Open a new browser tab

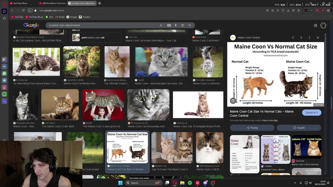(99, 3)
